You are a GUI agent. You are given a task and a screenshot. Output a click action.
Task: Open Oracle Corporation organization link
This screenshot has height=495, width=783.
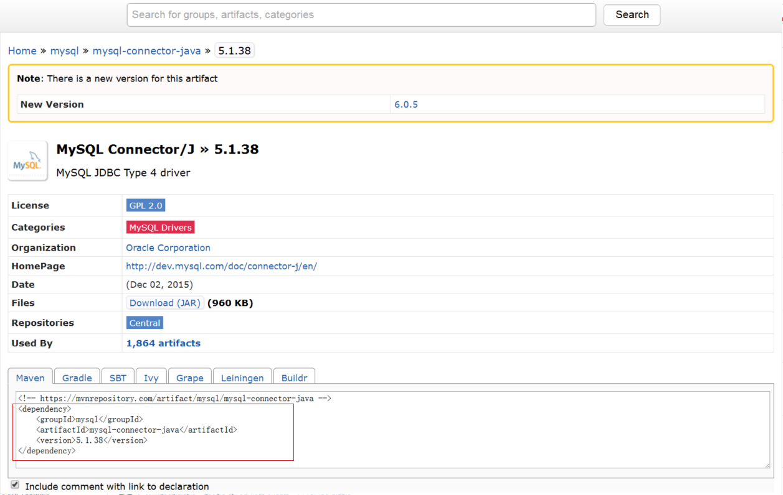coord(168,247)
